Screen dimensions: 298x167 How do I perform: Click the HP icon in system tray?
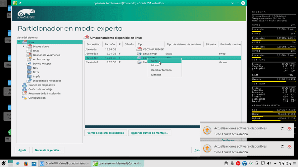[244, 163]
